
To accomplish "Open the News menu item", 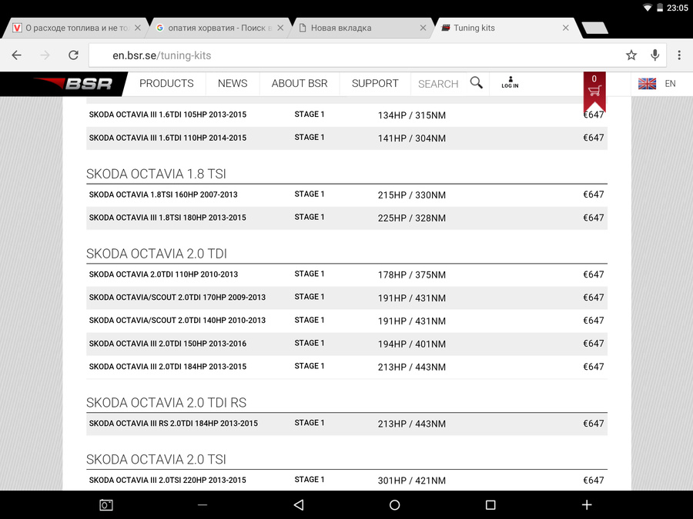I will tap(233, 83).
